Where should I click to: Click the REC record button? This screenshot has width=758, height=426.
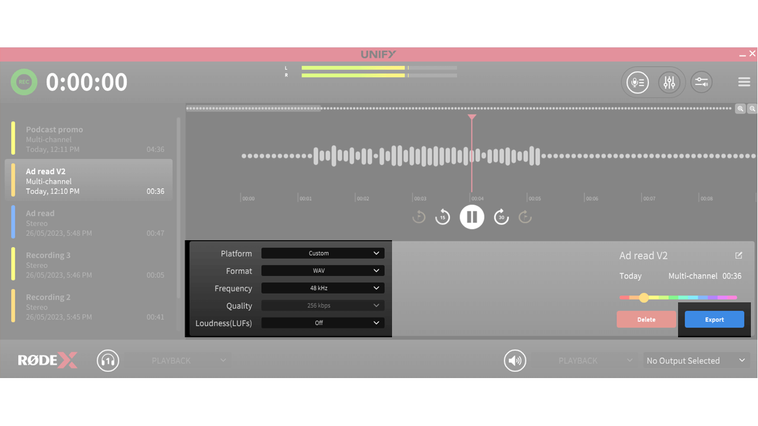(x=24, y=82)
